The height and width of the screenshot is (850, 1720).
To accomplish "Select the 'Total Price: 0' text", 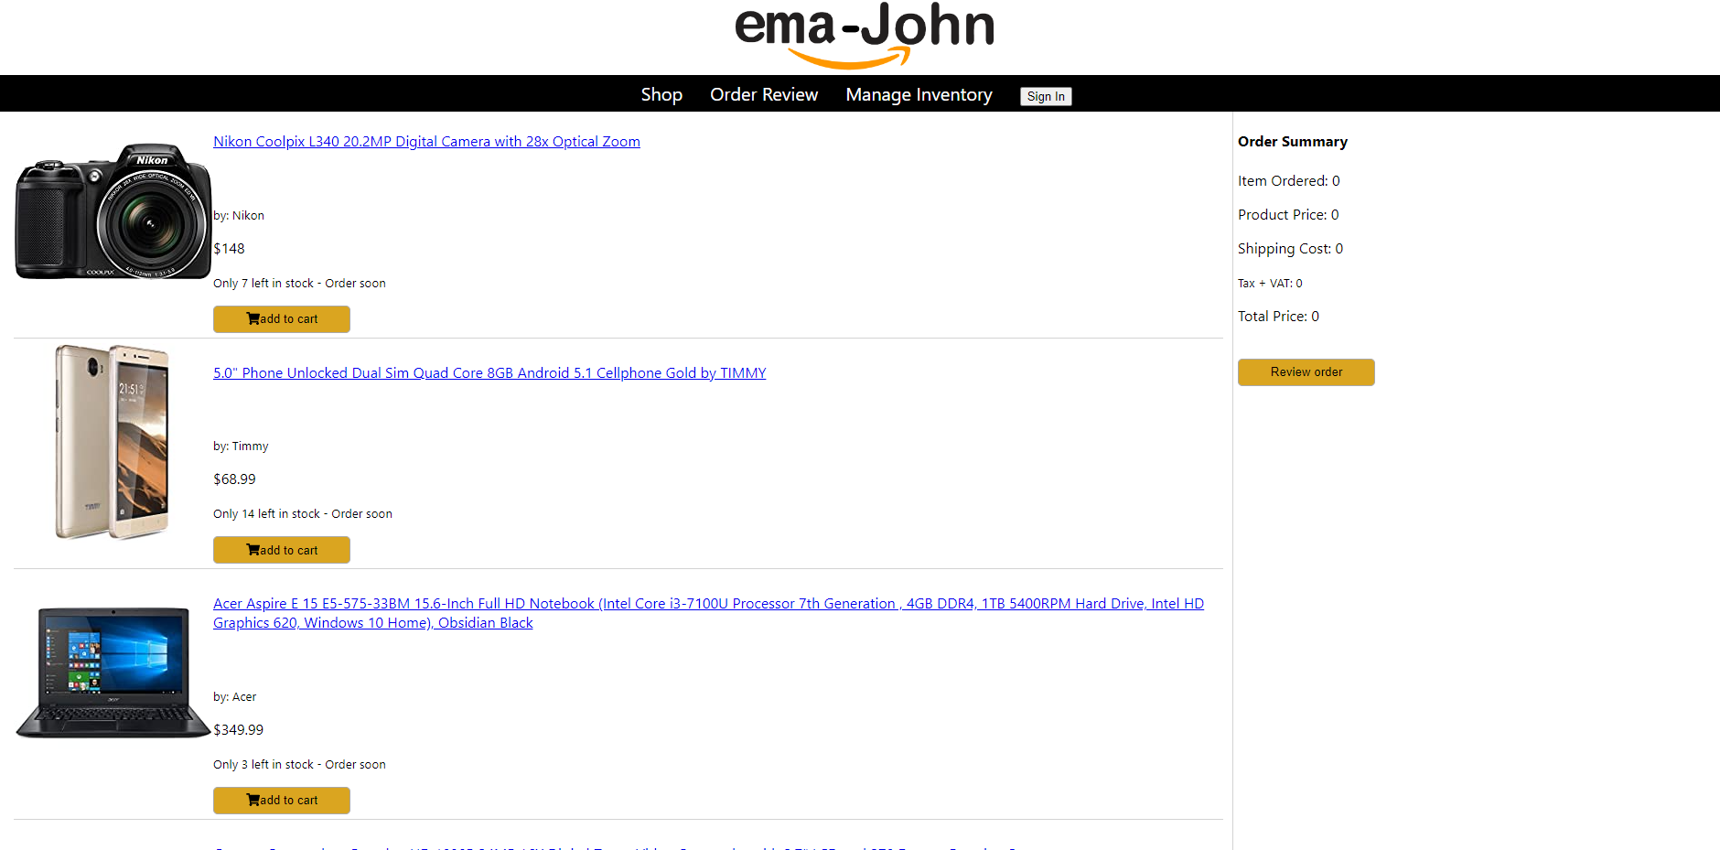I will click(1279, 317).
